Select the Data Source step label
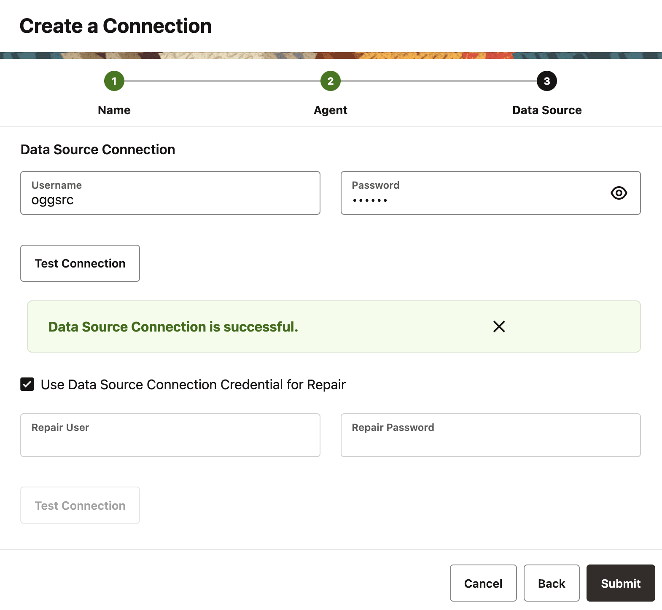This screenshot has height=610, width=662. [x=546, y=110]
